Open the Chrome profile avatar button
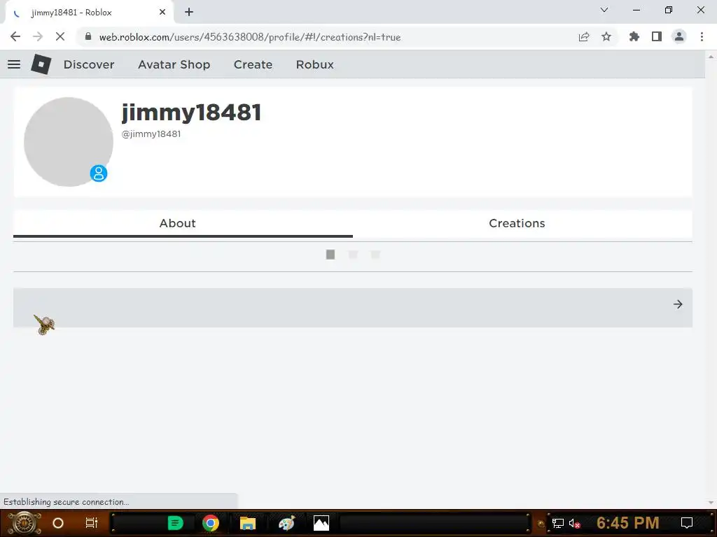 point(679,36)
